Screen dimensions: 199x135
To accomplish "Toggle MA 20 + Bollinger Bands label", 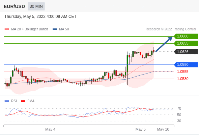I will click(x=30, y=29).
